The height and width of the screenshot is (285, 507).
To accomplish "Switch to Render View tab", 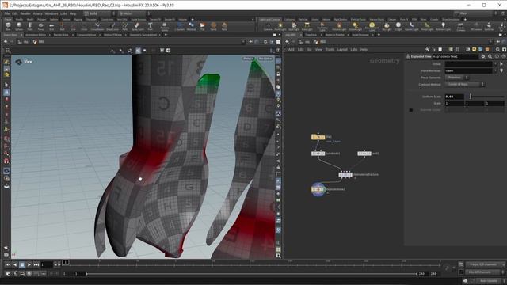I will (x=61, y=35).
